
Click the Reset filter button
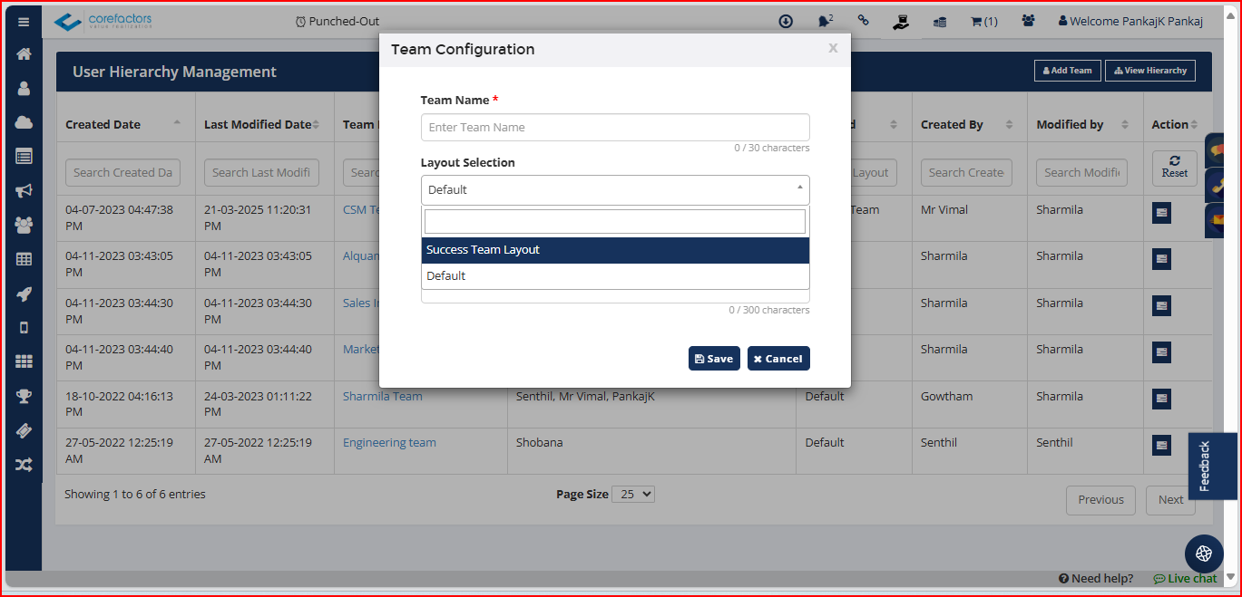(1175, 168)
